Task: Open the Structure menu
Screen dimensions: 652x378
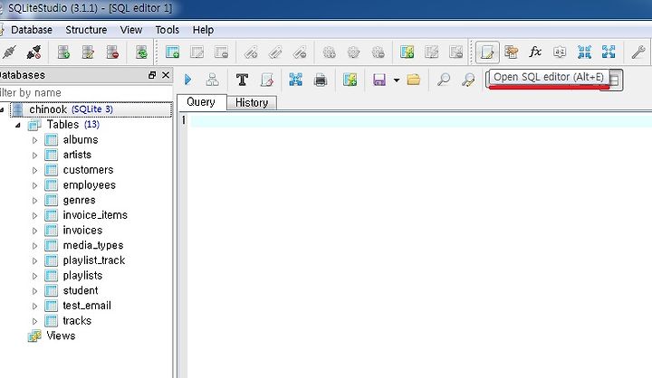Action: tap(86, 30)
